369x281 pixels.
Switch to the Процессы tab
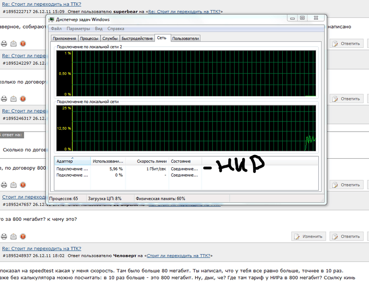[89, 39]
